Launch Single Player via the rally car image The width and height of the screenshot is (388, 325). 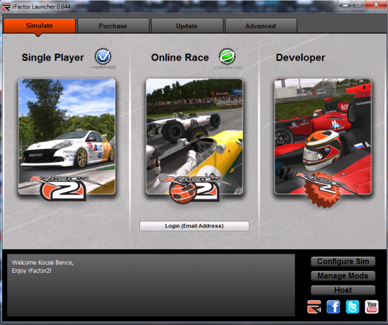tap(67, 137)
